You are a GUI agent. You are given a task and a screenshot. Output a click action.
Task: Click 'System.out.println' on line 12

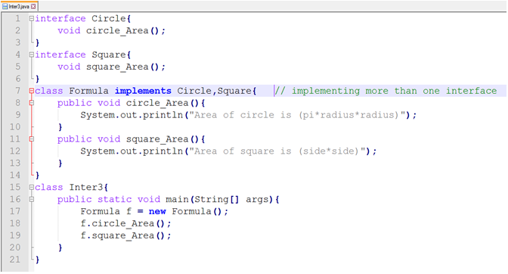(x=132, y=151)
